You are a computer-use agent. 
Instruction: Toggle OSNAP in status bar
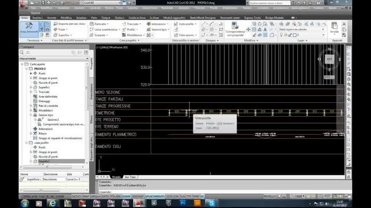pyautogui.click(x=126, y=196)
